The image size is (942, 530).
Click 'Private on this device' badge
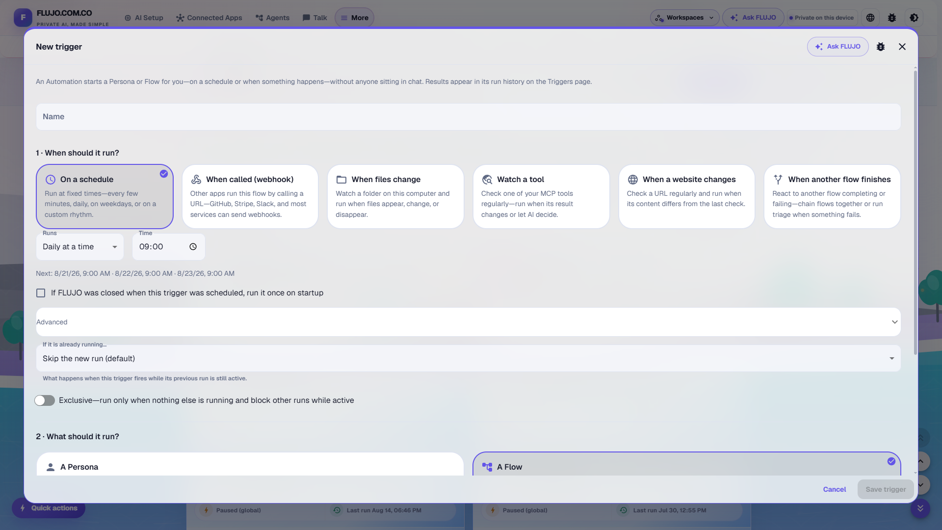tap(821, 18)
